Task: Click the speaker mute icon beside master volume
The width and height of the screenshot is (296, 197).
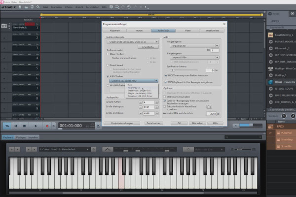Action: [x=236, y=126]
